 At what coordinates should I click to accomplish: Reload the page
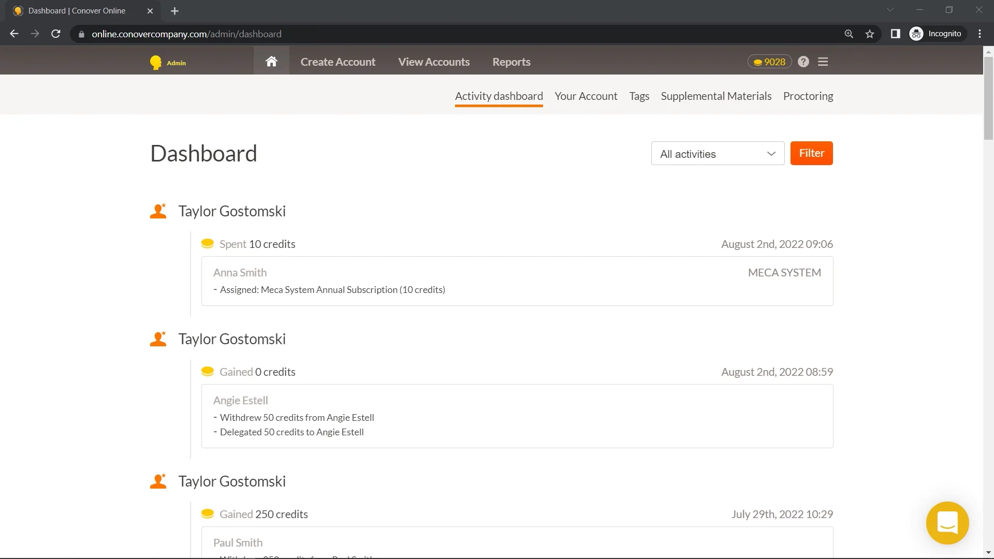[56, 34]
